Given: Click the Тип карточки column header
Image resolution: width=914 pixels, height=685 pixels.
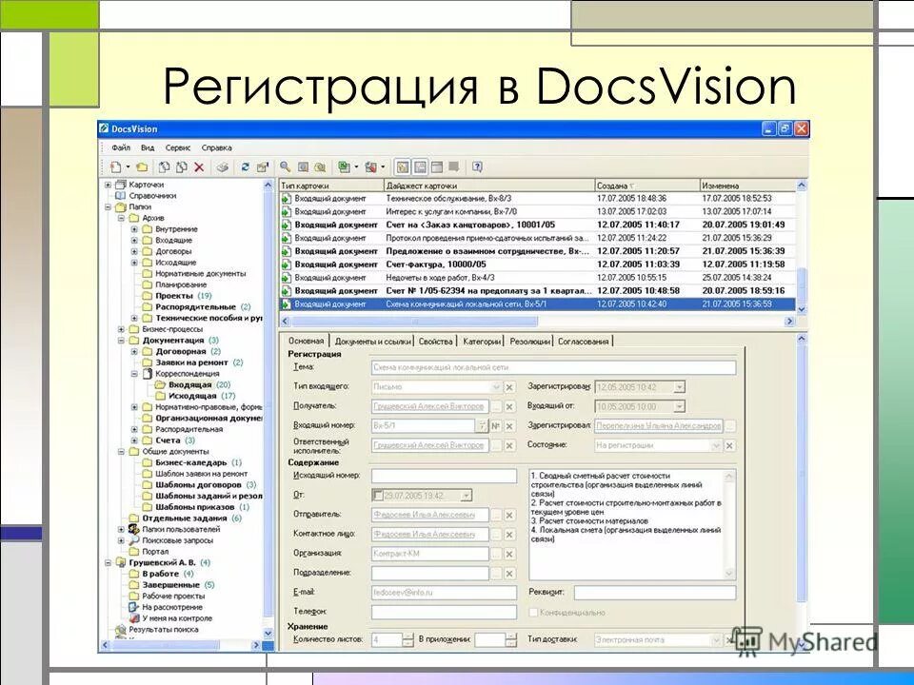Looking at the screenshot, I should pos(331,186).
